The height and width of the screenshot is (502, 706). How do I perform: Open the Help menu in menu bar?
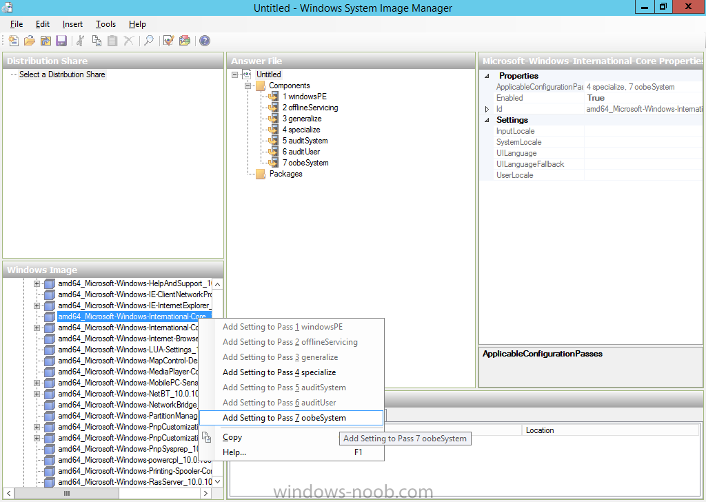137,24
